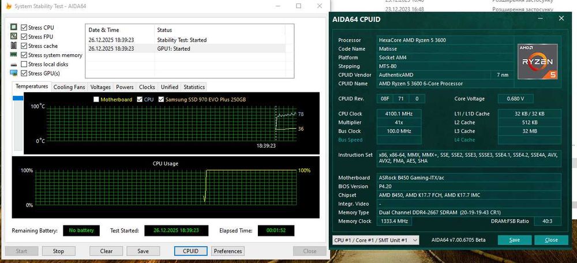Switch to the Statistics tab

[x=194, y=87]
